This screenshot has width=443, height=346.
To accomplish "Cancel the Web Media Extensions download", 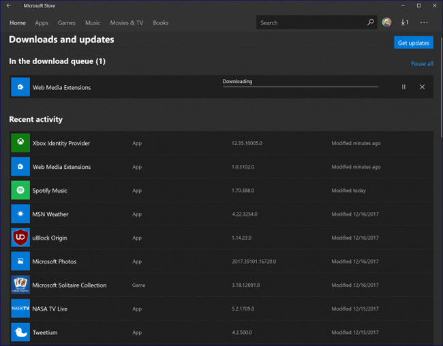I will tap(422, 87).
